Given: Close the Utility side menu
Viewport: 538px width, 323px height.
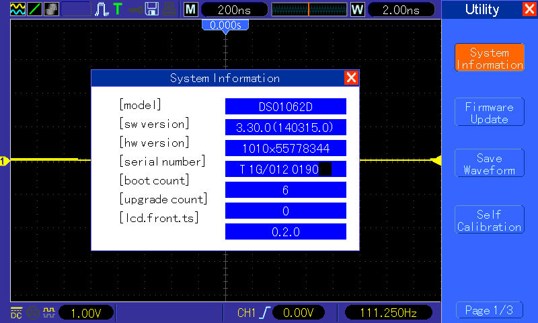Looking at the screenshot, I should tap(529, 9).
